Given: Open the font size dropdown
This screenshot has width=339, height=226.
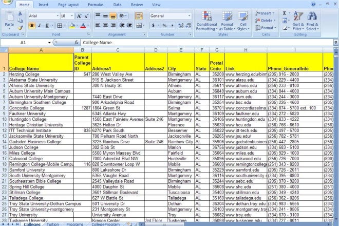Looking at the screenshot, I should pyautogui.click(x=72, y=16).
